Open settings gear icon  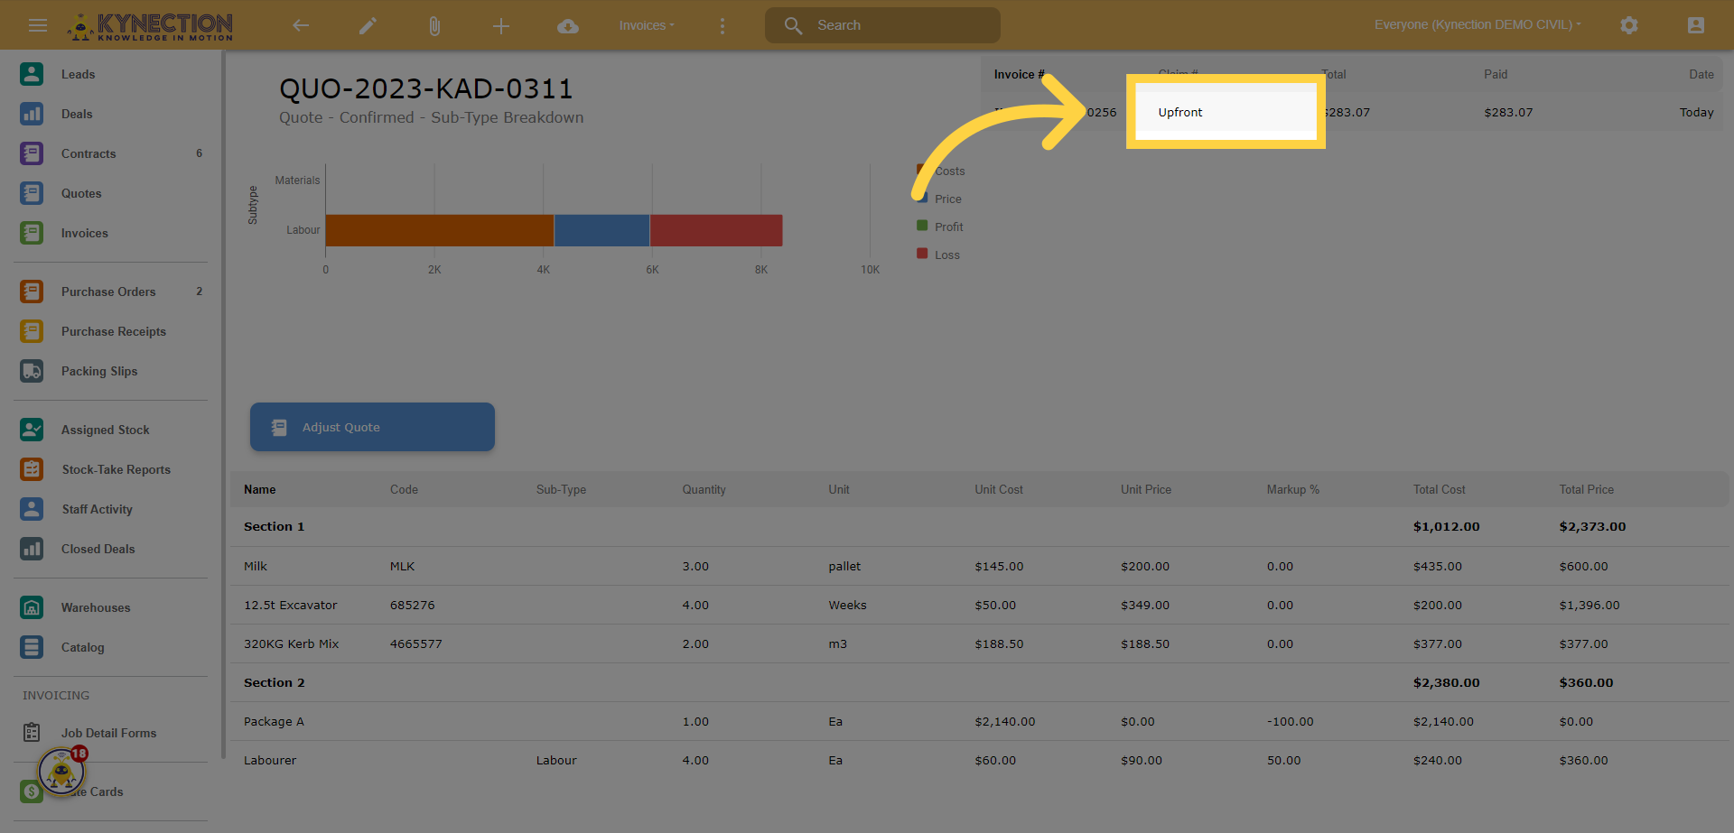[x=1629, y=25]
